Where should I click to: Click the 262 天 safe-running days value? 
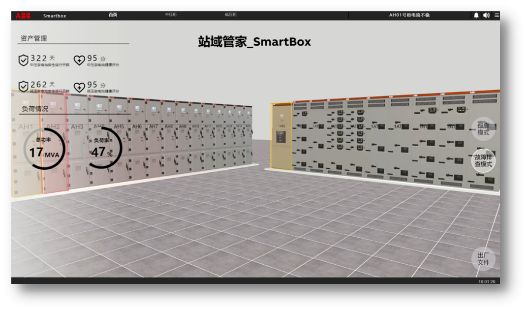(43, 84)
